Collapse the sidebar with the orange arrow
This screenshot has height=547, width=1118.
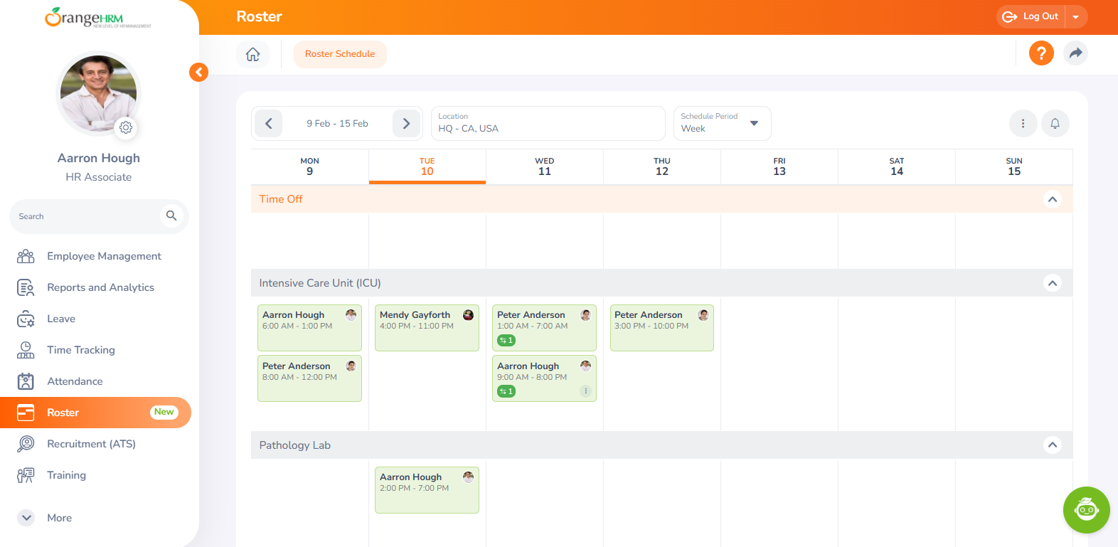point(198,72)
